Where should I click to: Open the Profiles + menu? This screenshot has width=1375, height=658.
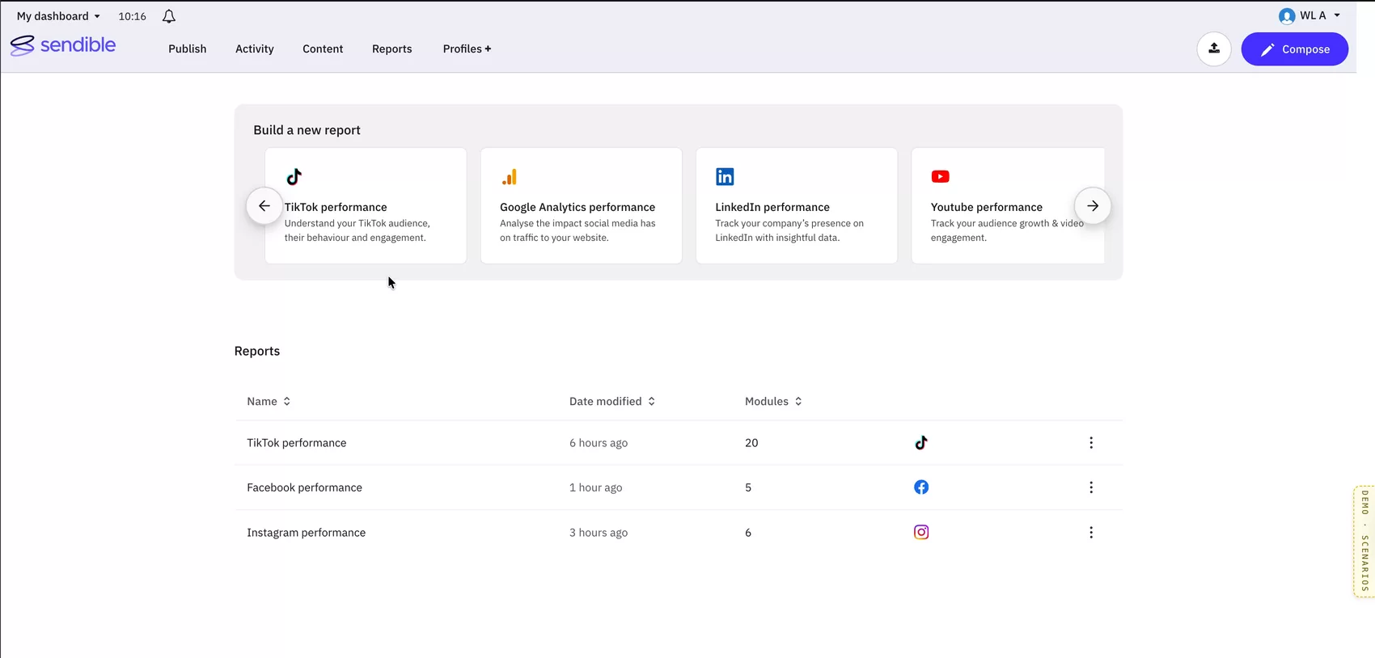click(467, 49)
